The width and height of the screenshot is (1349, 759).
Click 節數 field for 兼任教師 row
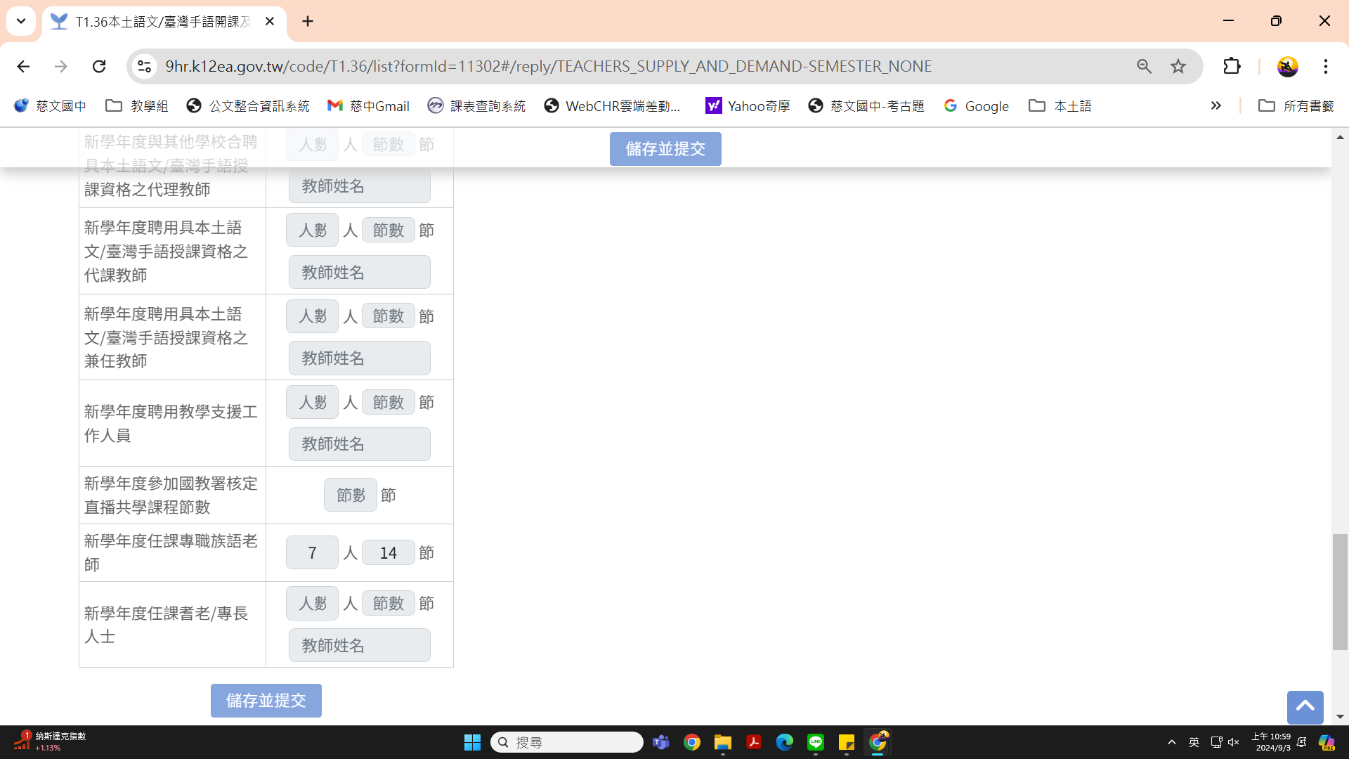coord(389,316)
